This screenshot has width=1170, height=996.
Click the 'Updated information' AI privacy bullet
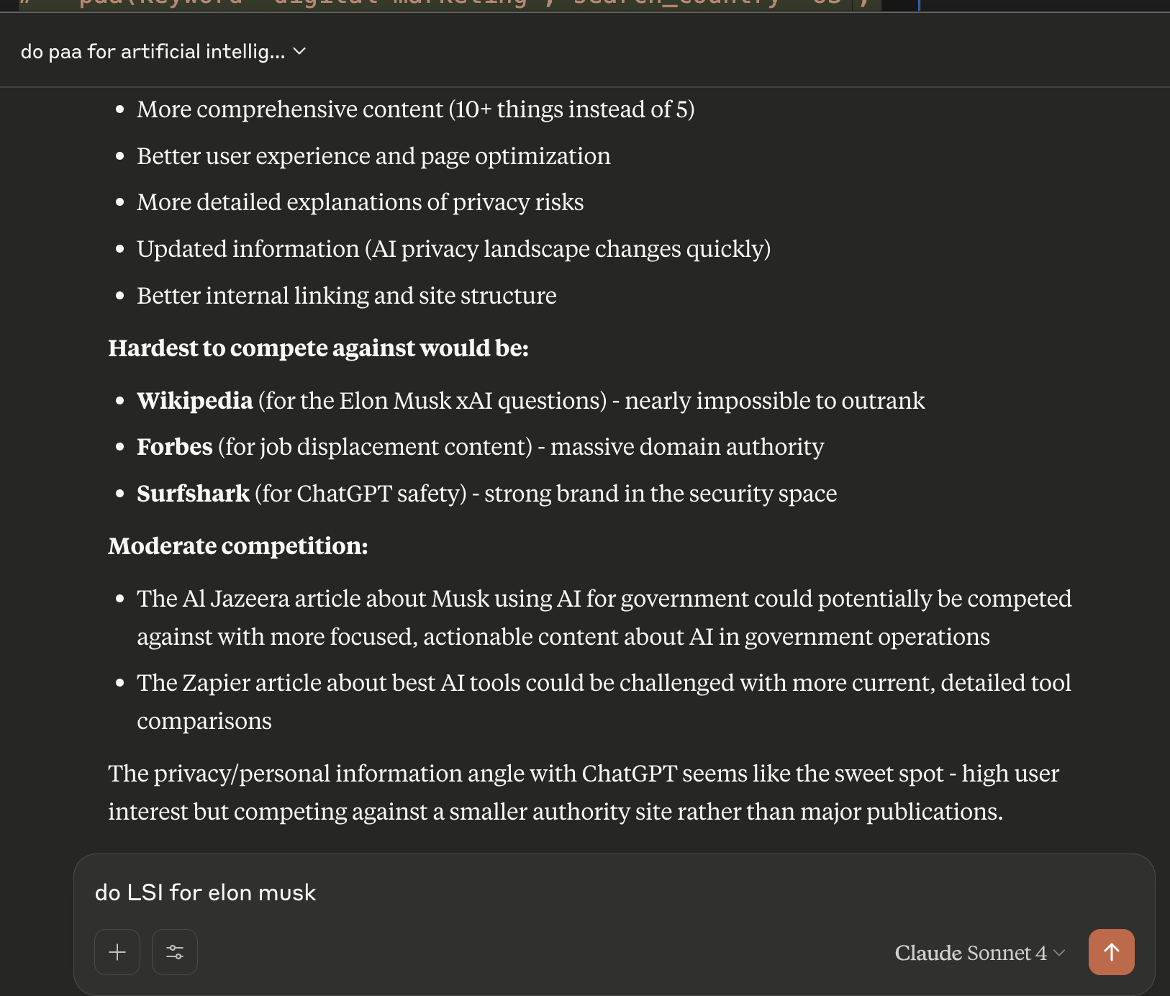pyautogui.click(x=453, y=248)
